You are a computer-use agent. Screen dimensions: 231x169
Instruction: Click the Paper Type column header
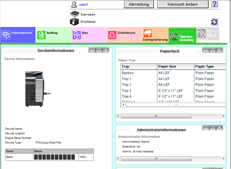[210, 66]
